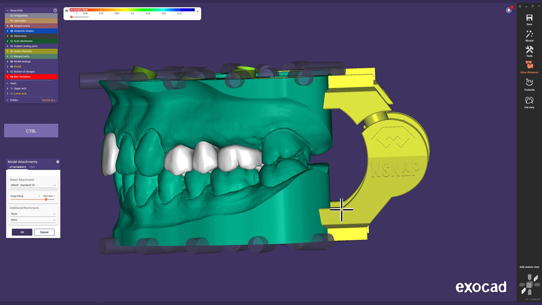Viewport: 542px width, 305px height.
Task: Close the Model Attachments panel
Action: (x=57, y=161)
